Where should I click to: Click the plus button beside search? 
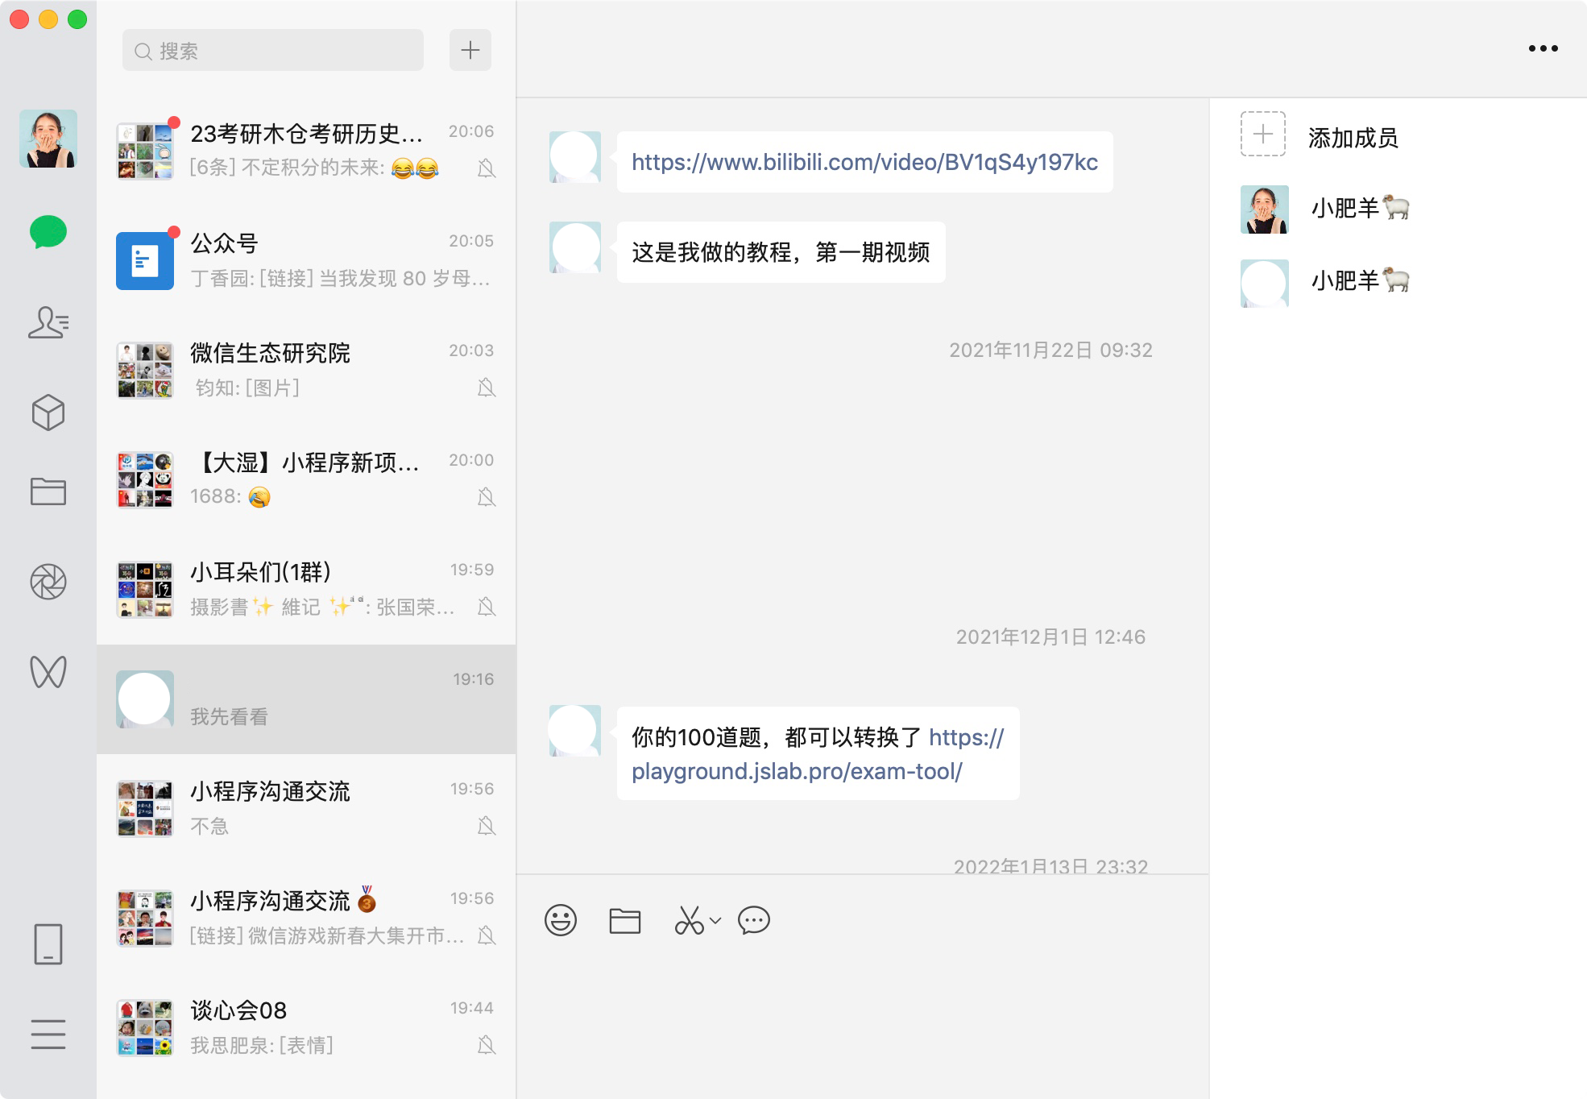point(470,51)
